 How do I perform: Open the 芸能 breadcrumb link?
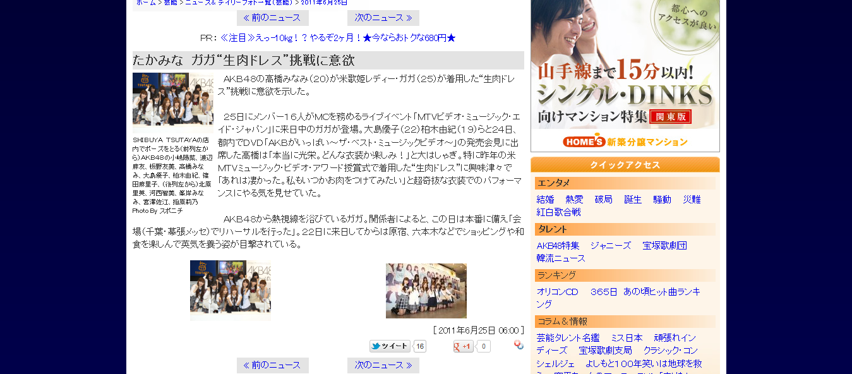171,3
